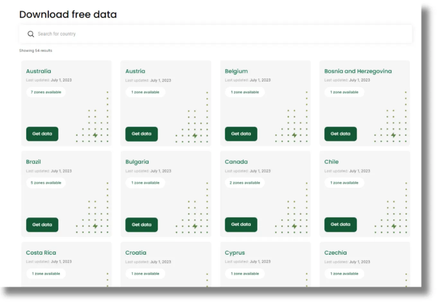The image size is (437, 305).
Task: Click the search magnifying glass icon
Action: [31, 34]
